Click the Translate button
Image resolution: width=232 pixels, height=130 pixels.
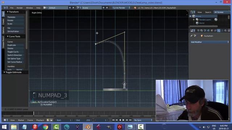[15, 17]
